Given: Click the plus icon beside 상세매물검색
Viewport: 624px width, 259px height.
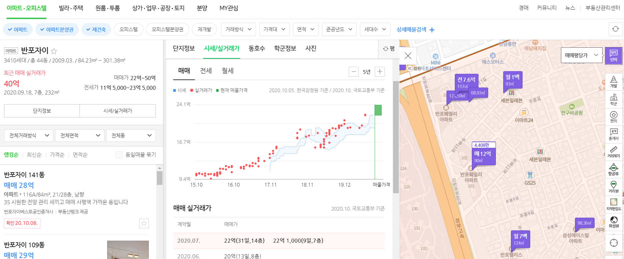Looking at the screenshot, I should tap(432, 30).
